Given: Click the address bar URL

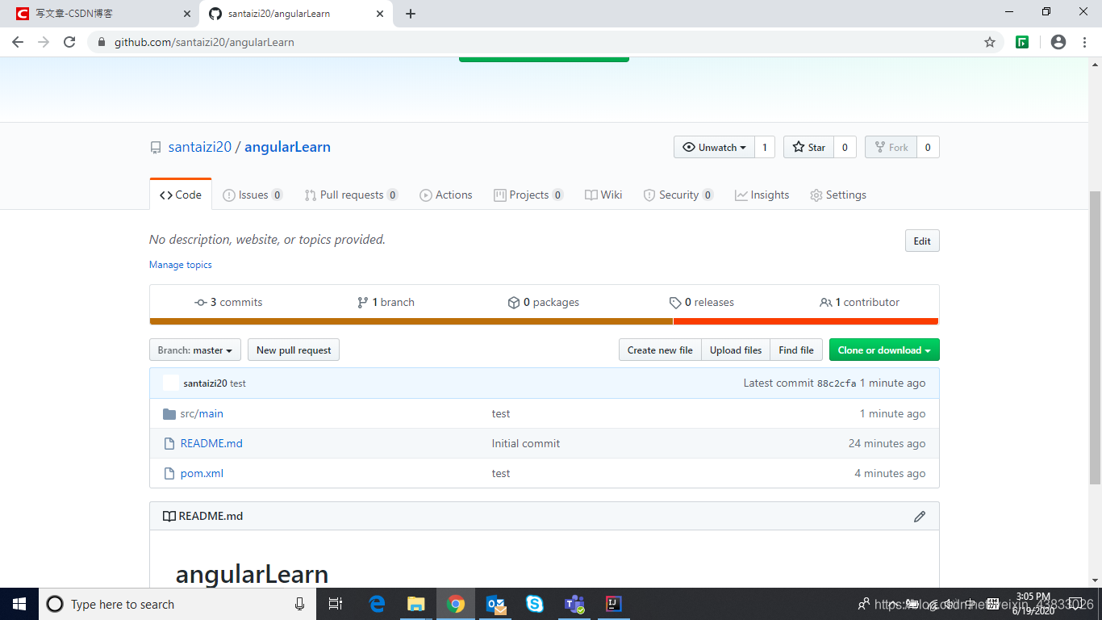Looking at the screenshot, I should [x=204, y=42].
